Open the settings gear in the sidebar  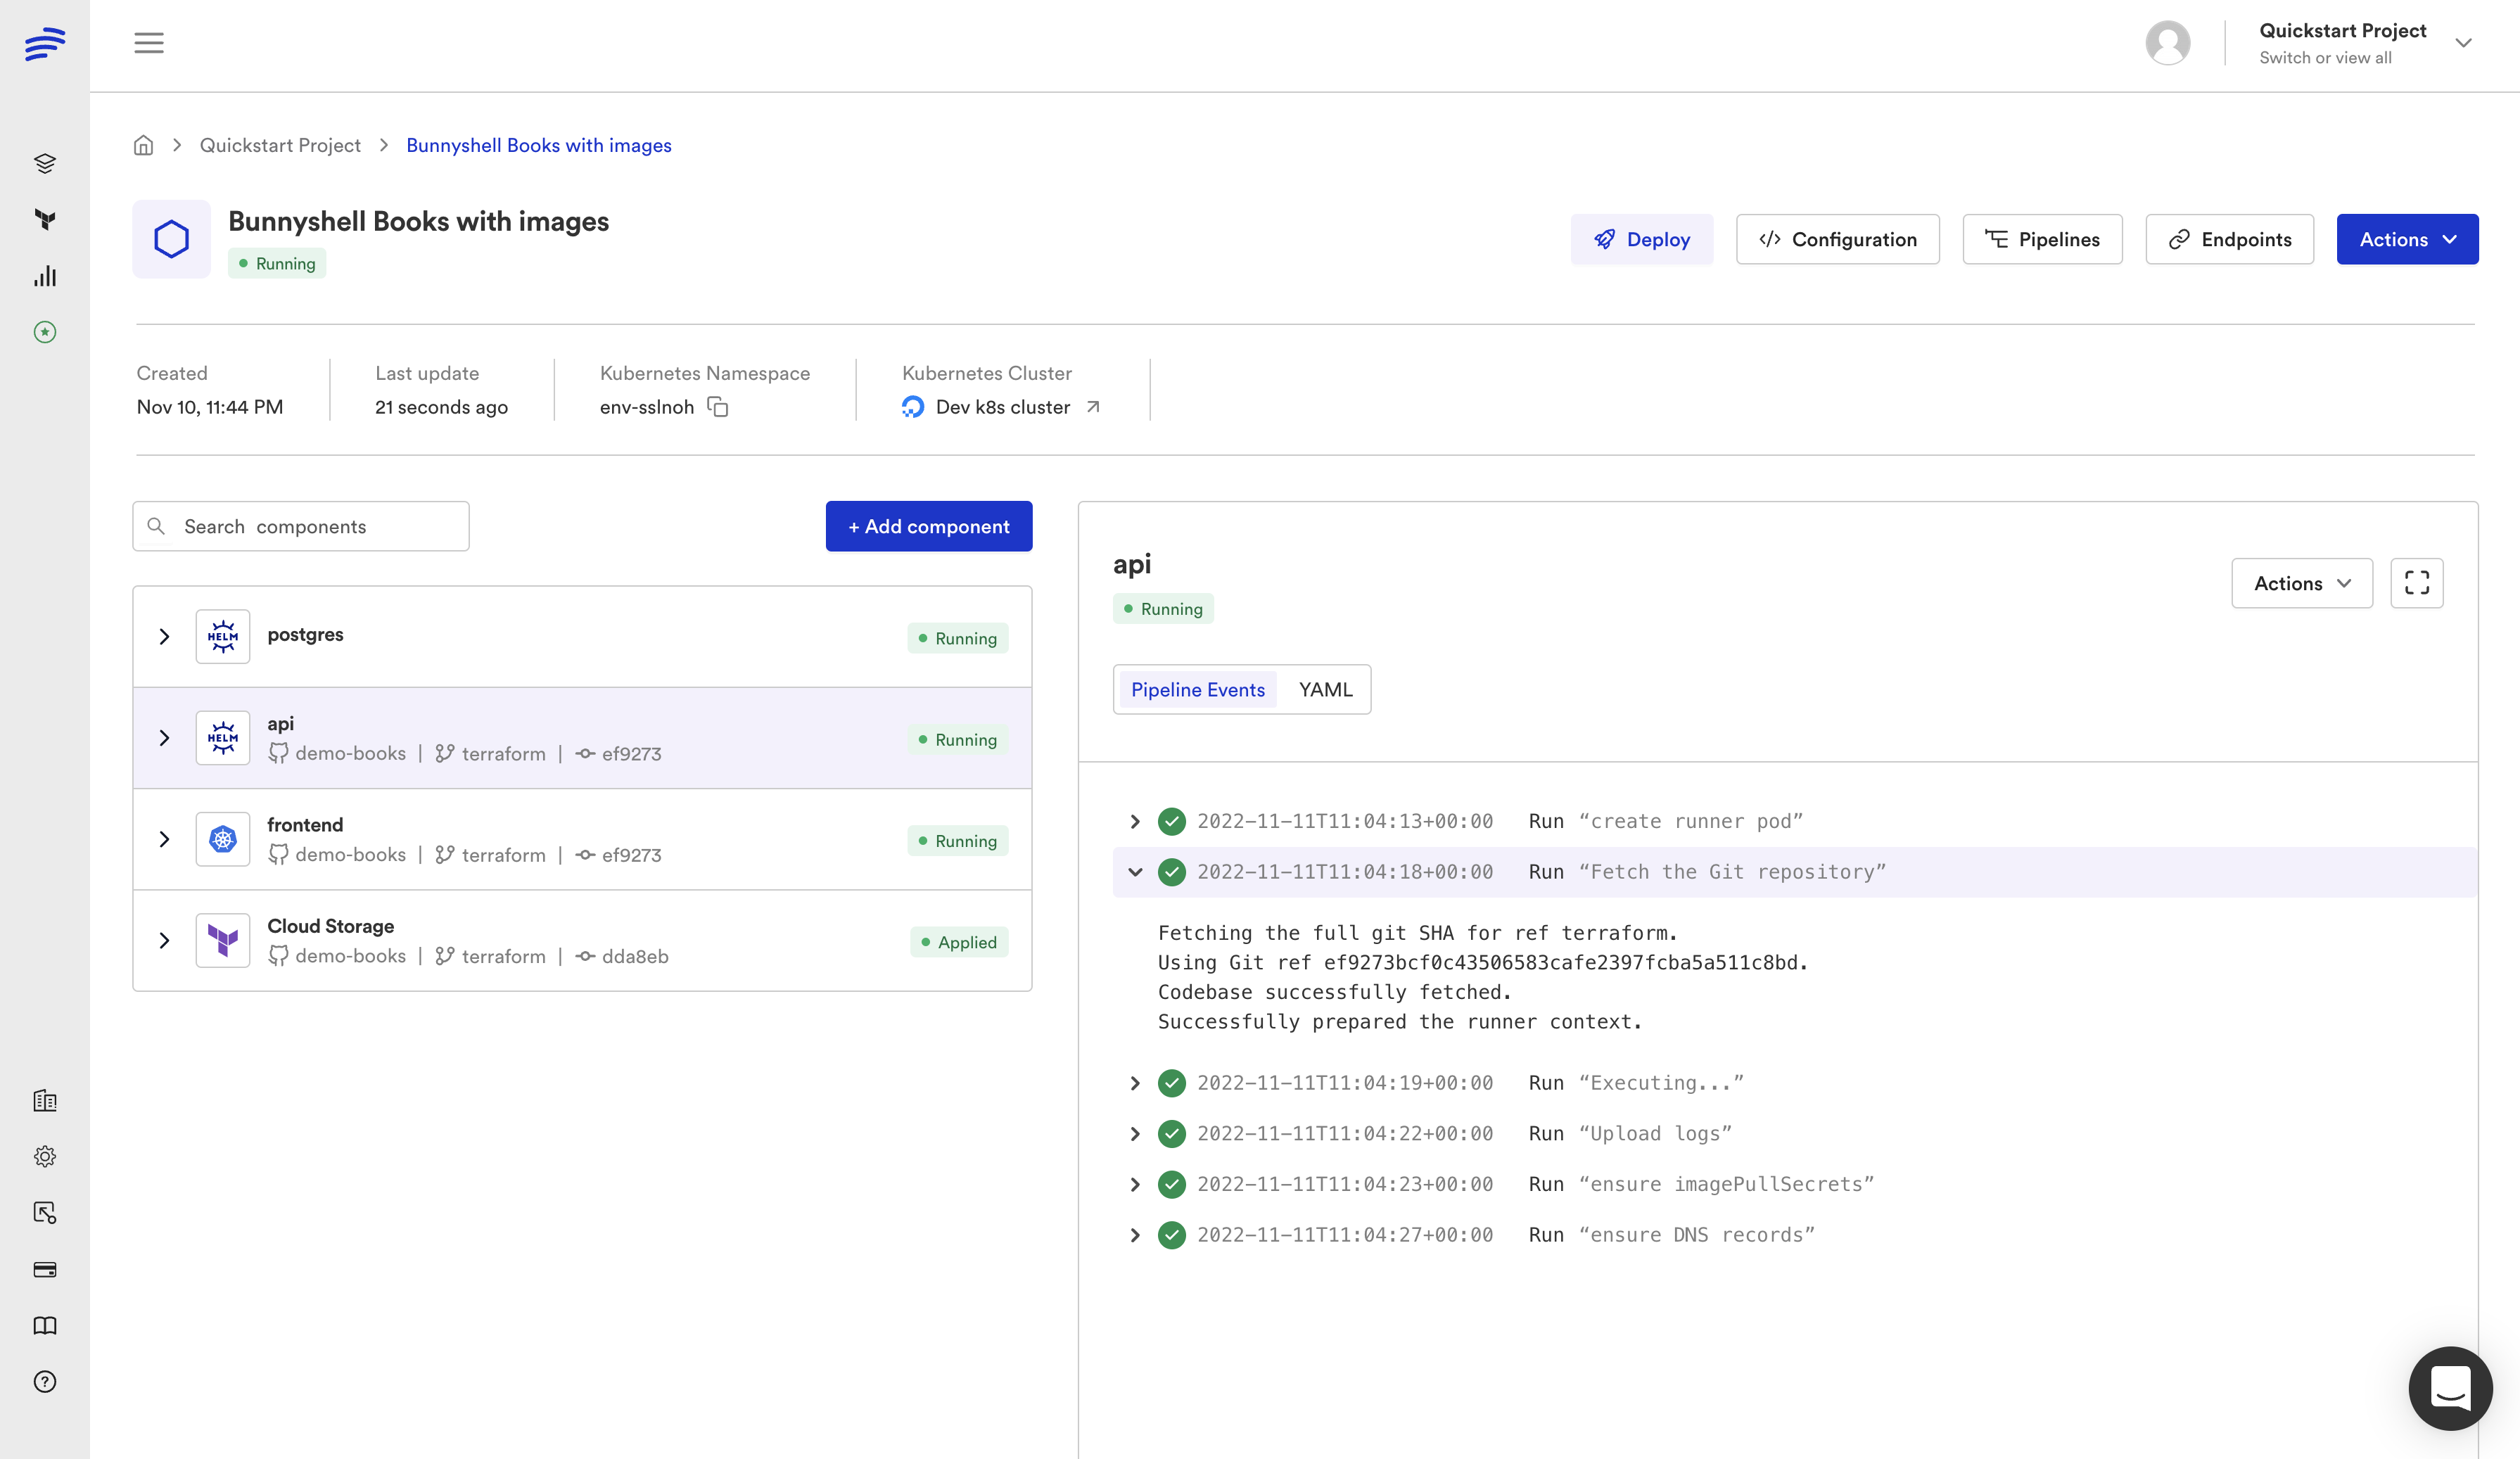[x=44, y=1156]
